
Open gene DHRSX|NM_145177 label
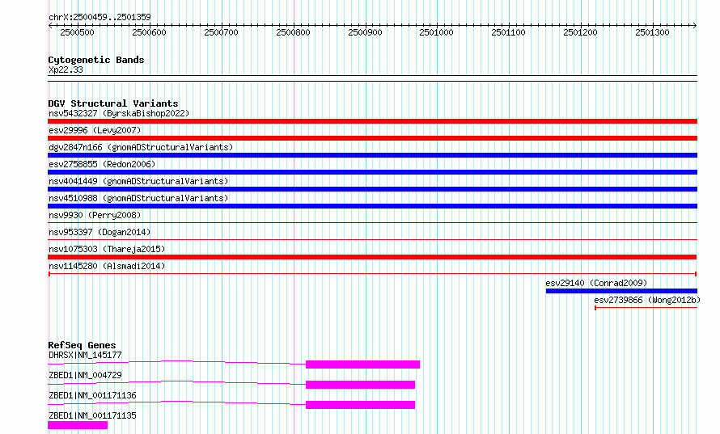tap(85, 355)
